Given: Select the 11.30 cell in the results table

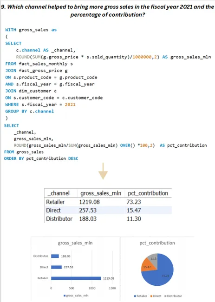Looking at the screenshot, I should (134, 219).
